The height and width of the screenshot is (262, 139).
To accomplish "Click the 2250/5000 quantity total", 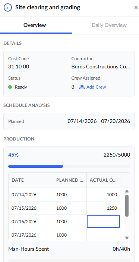I will (x=117, y=155).
